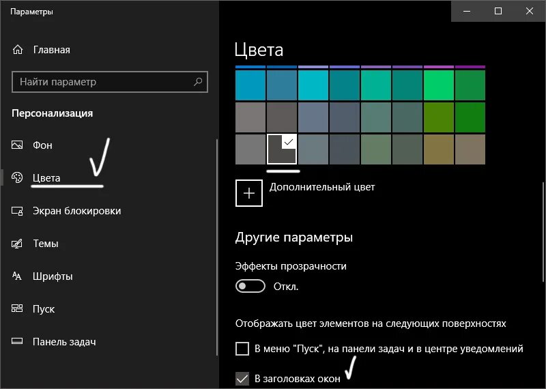Click the taskbar icon beside Панель задач
The image size is (546, 389).
(17, 341)
